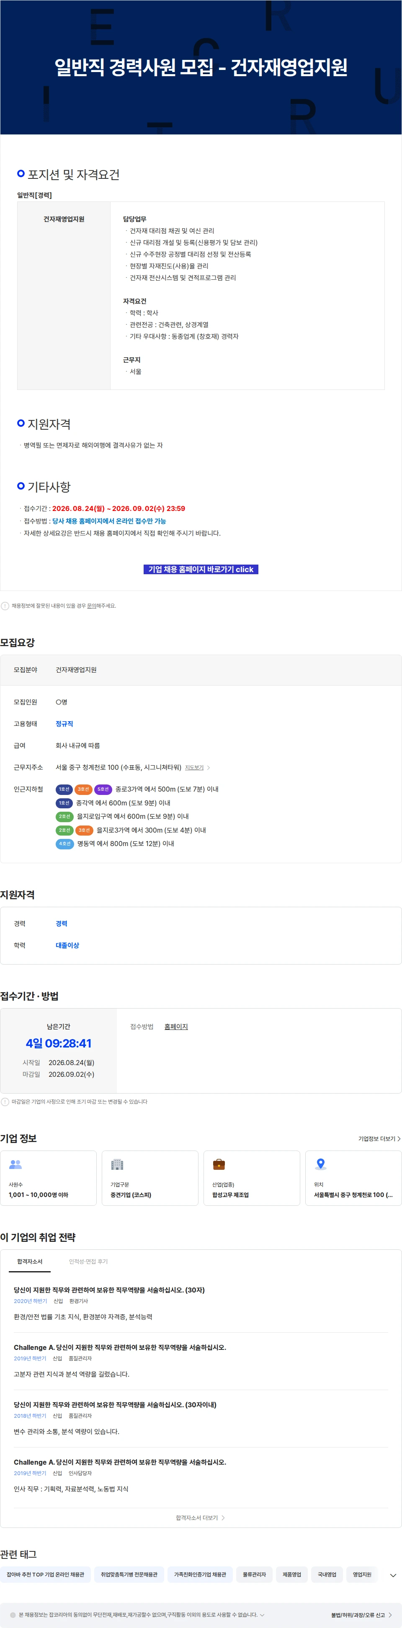The height and width of the screenshot is (1628, 402).
Task: Click the 산업(업종) 합성고무 제조업 card
Action: click(252, 1178)
